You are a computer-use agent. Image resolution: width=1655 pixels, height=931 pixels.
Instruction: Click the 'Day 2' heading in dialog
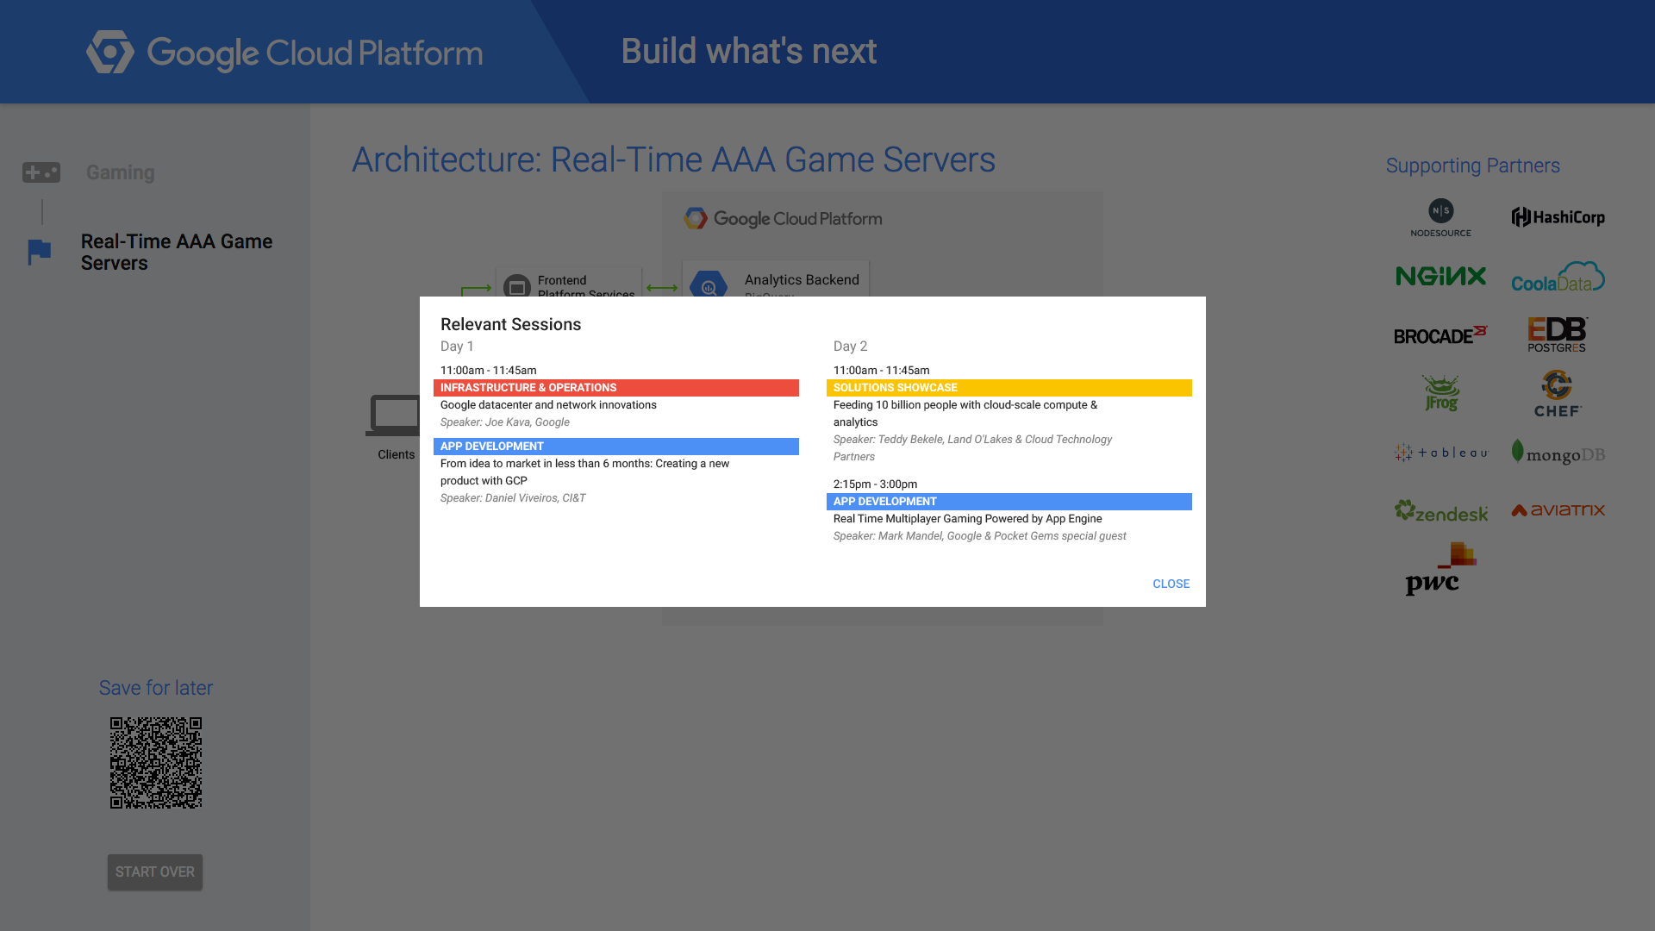coord(850,347)
